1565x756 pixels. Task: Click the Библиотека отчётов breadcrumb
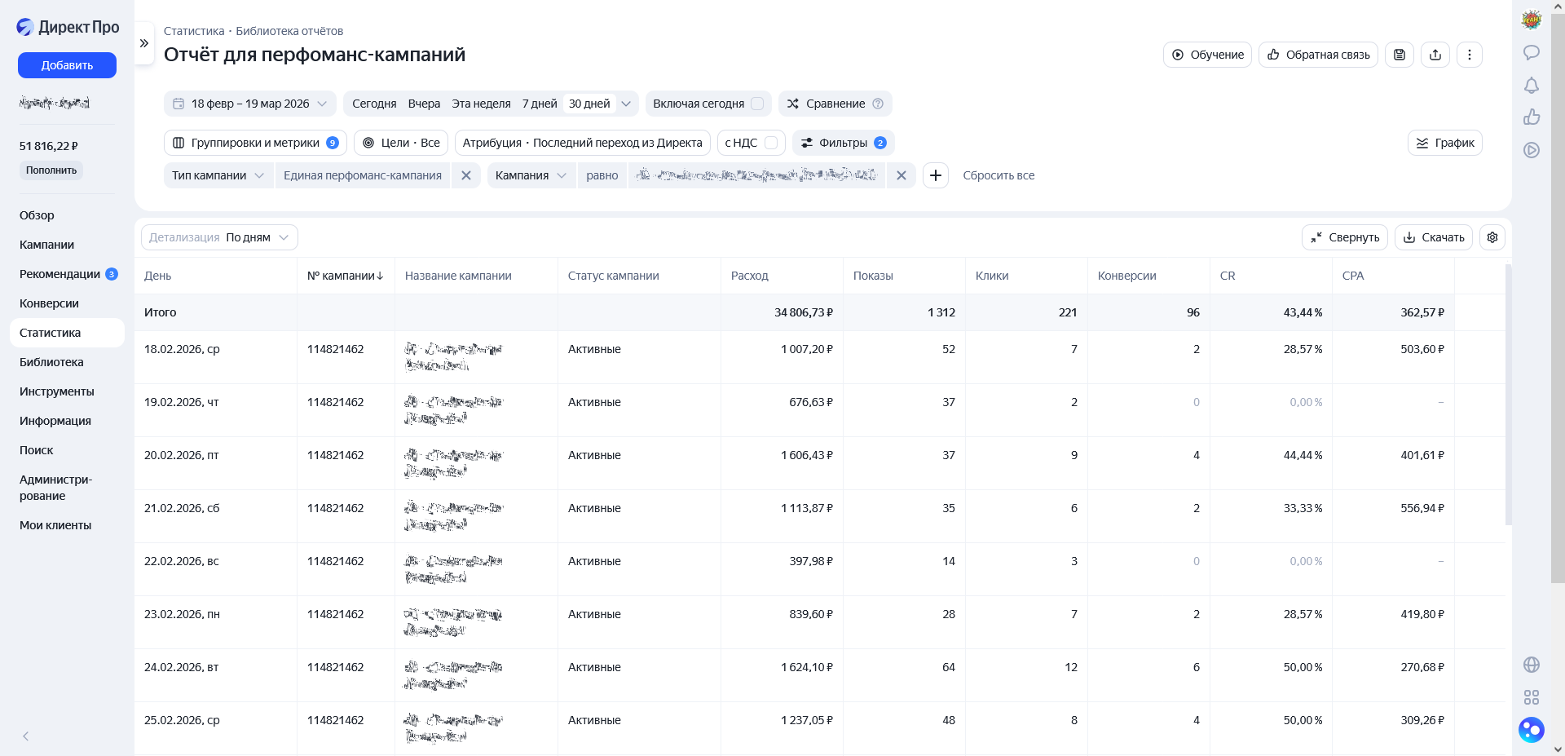[x=289, y=31]
